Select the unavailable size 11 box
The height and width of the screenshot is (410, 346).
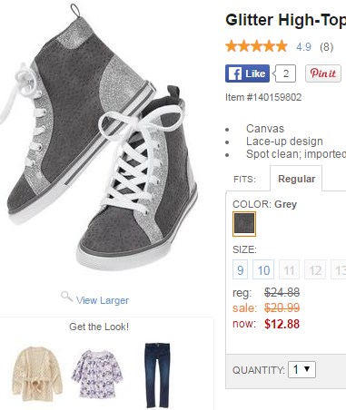click(x=289, y=269)
